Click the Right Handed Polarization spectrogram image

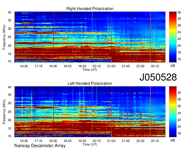pyautogui.click(x=90, y=37)
